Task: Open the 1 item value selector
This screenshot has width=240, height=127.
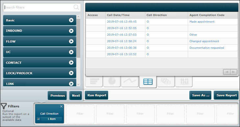Action: pos(51,119)
